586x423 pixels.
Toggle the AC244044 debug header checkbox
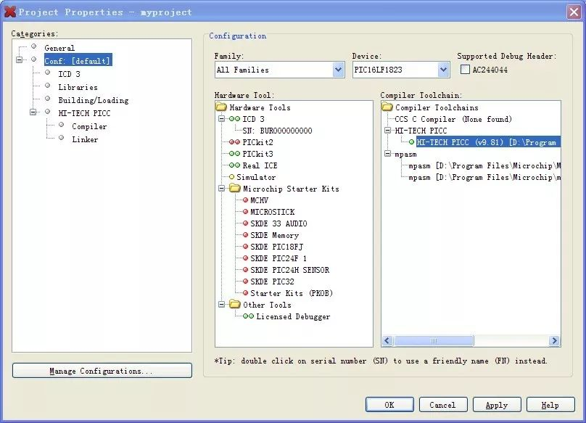(x=465, y=69)
